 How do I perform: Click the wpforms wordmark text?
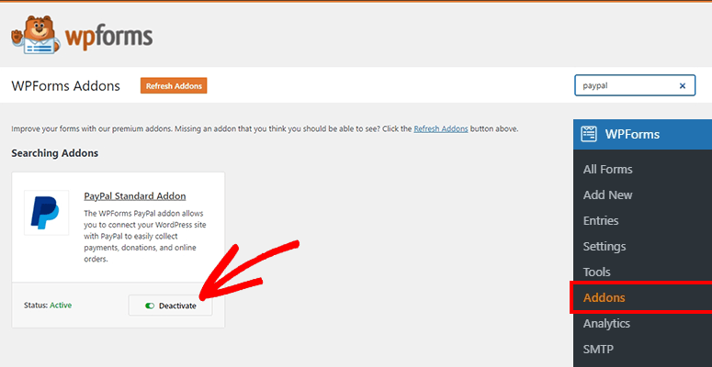coord(109,37)
